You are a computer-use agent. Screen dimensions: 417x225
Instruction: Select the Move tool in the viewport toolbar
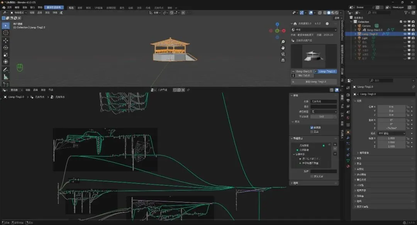(x=6, y=40)
